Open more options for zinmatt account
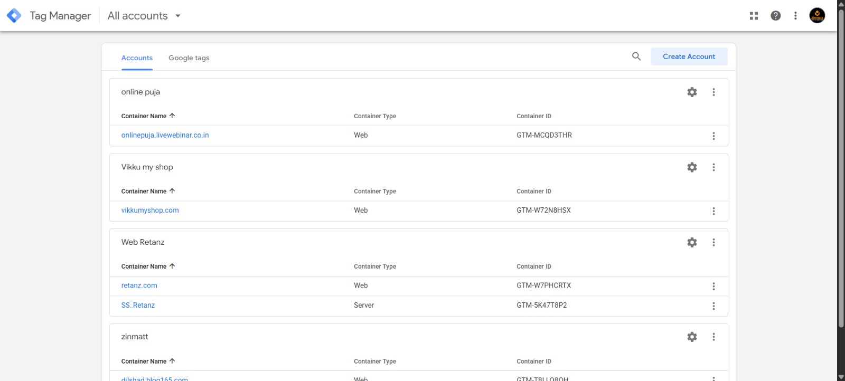Image resolution: width=845 pixels, height=381 pixels. tap(713, 337)
